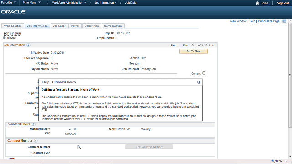
Task: Click the Job Indicator value Primary Job
Action: pyautogui.click(x=148, y=69)
